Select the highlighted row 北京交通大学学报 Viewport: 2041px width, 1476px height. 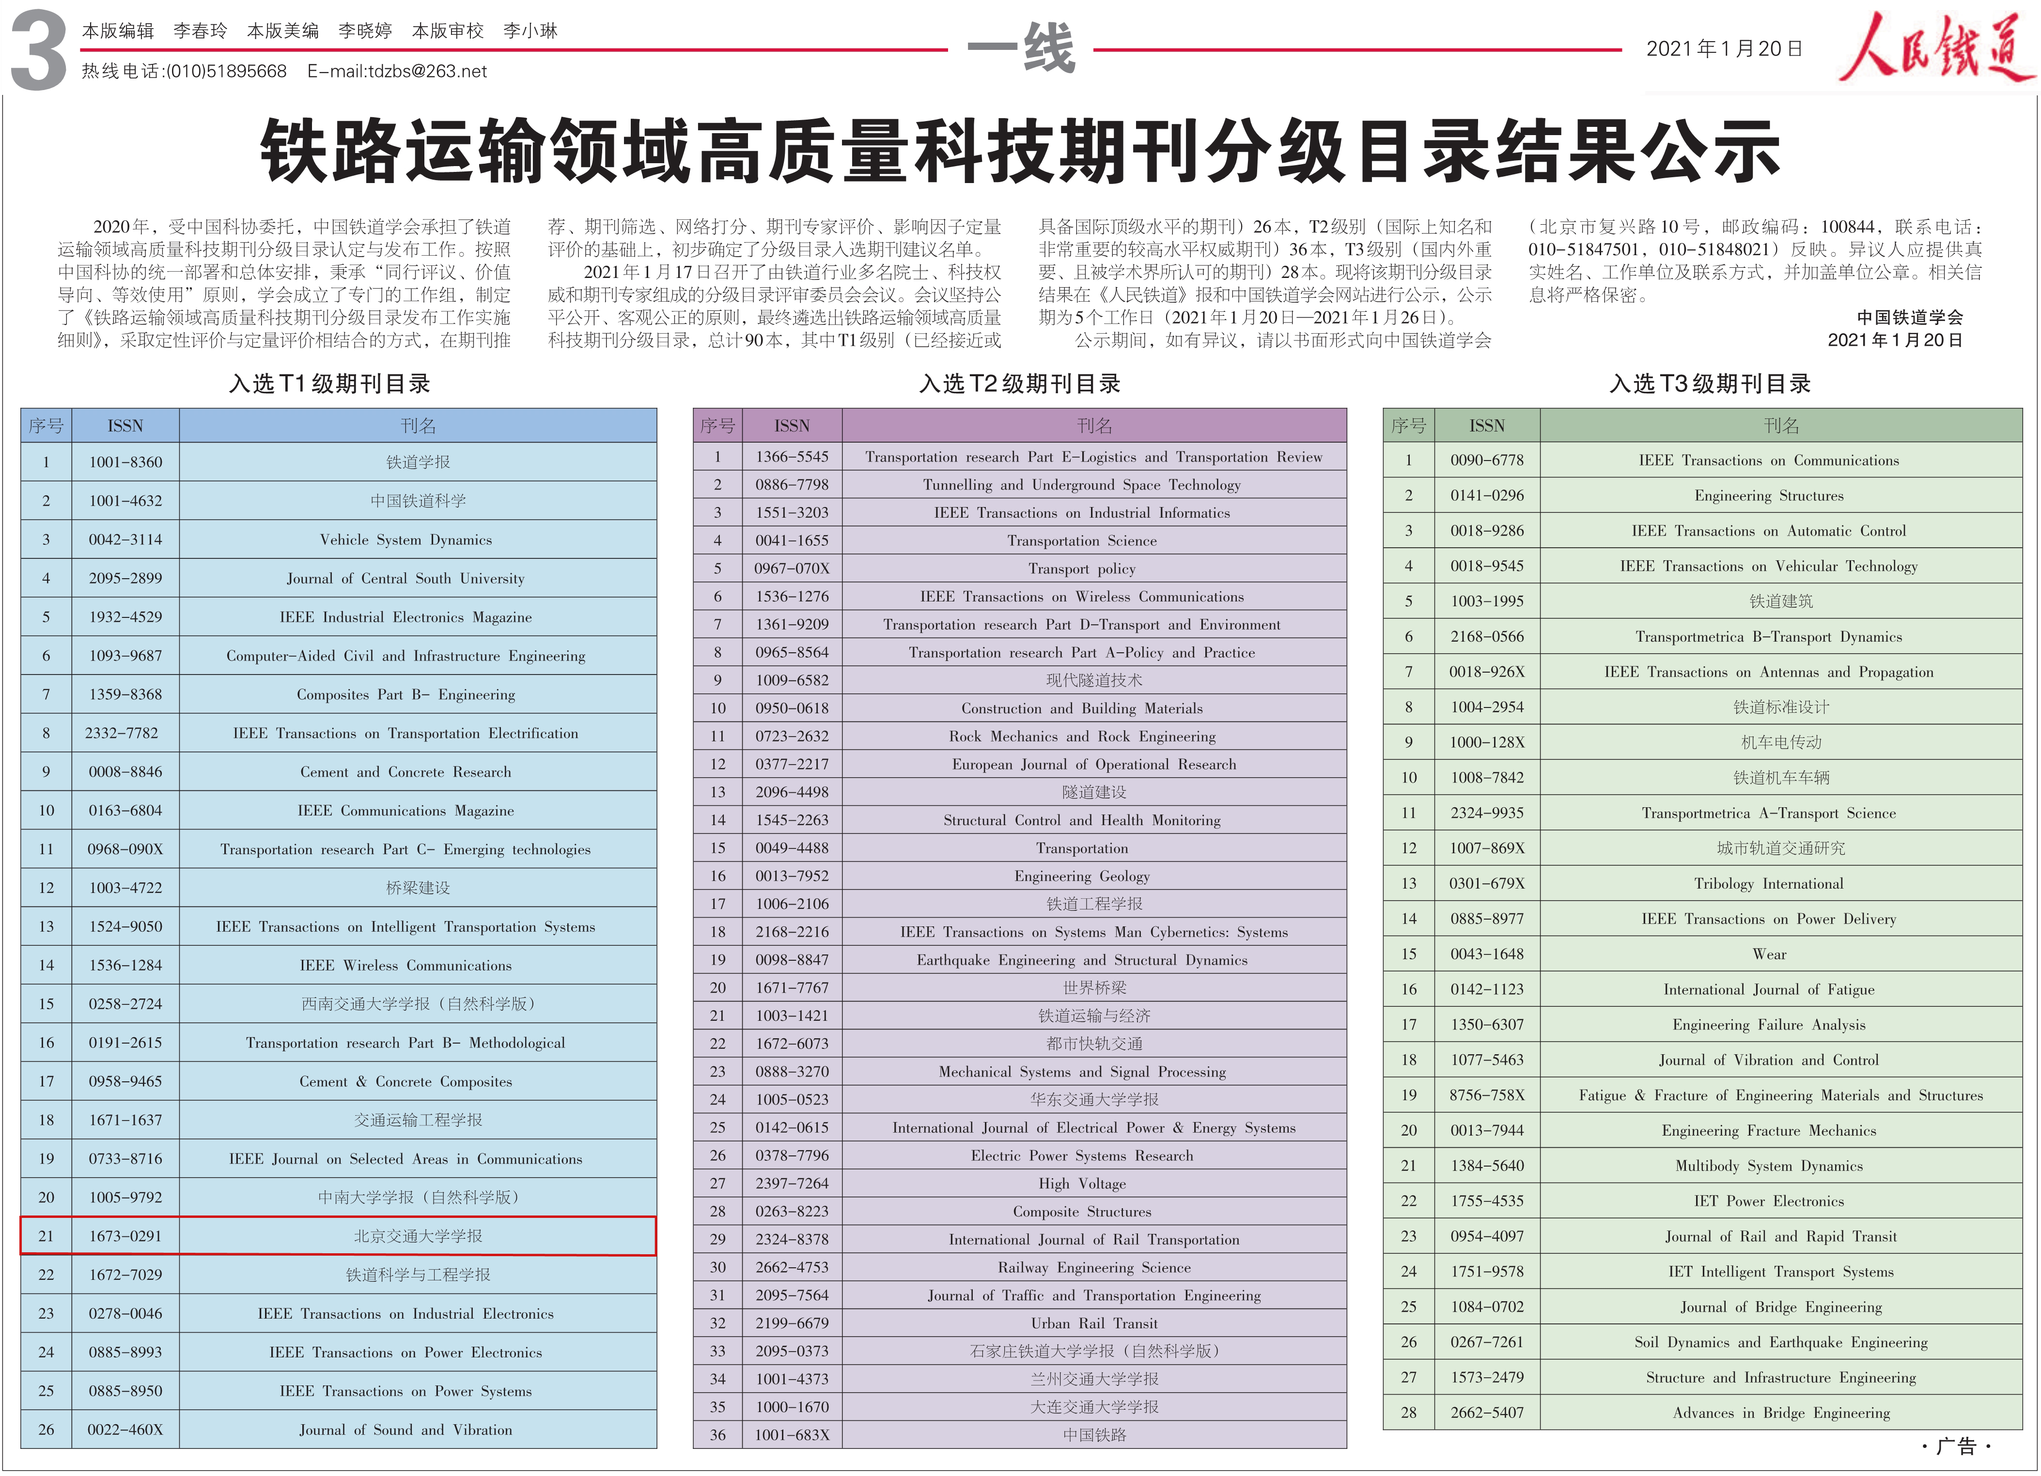418,1236
